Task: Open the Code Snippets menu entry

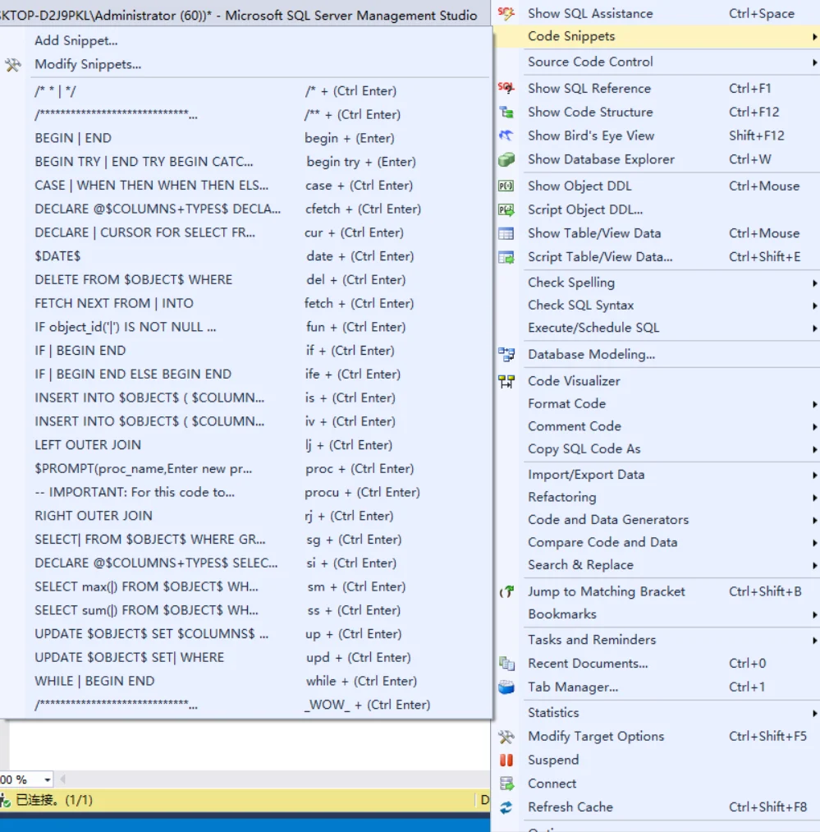Action: click(657, 36)
